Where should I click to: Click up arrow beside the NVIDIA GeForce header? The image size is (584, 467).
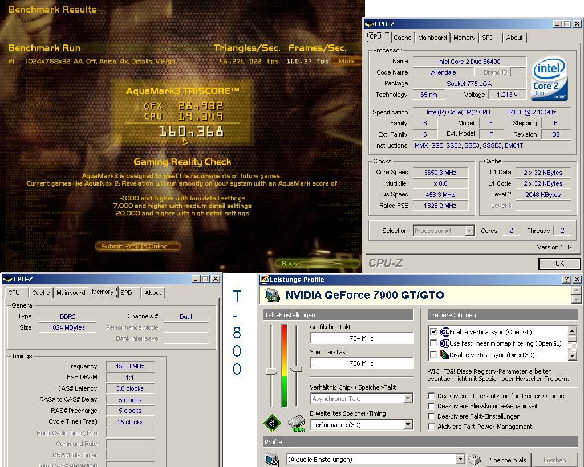coord(576,290)
